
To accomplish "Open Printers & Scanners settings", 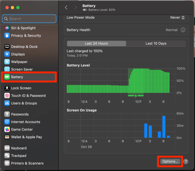I will (27, 163).
